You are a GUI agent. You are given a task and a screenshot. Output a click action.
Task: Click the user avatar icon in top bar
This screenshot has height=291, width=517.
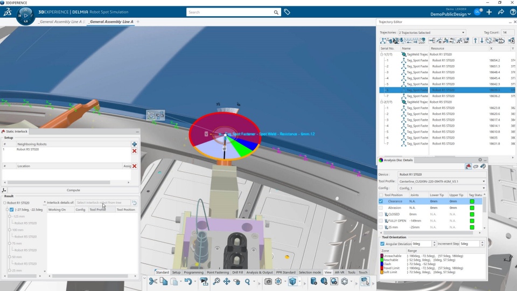478,12
